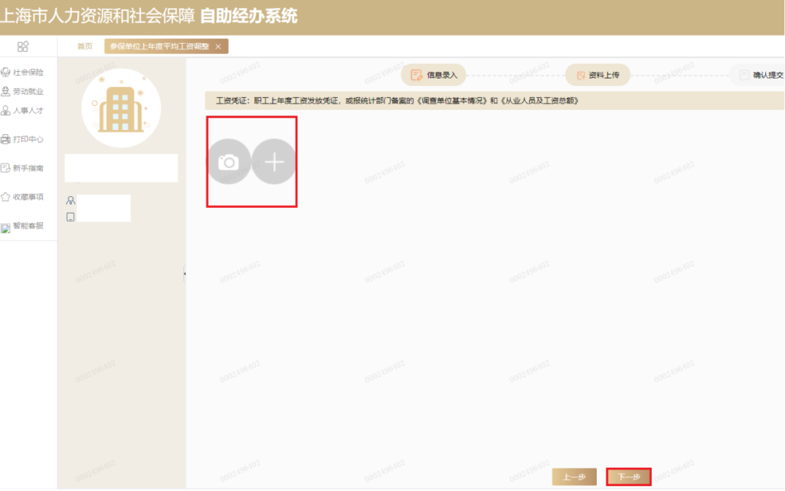Open 社会保险 in the sidebar
785x491 pixels.
click(x=23, y=73)
